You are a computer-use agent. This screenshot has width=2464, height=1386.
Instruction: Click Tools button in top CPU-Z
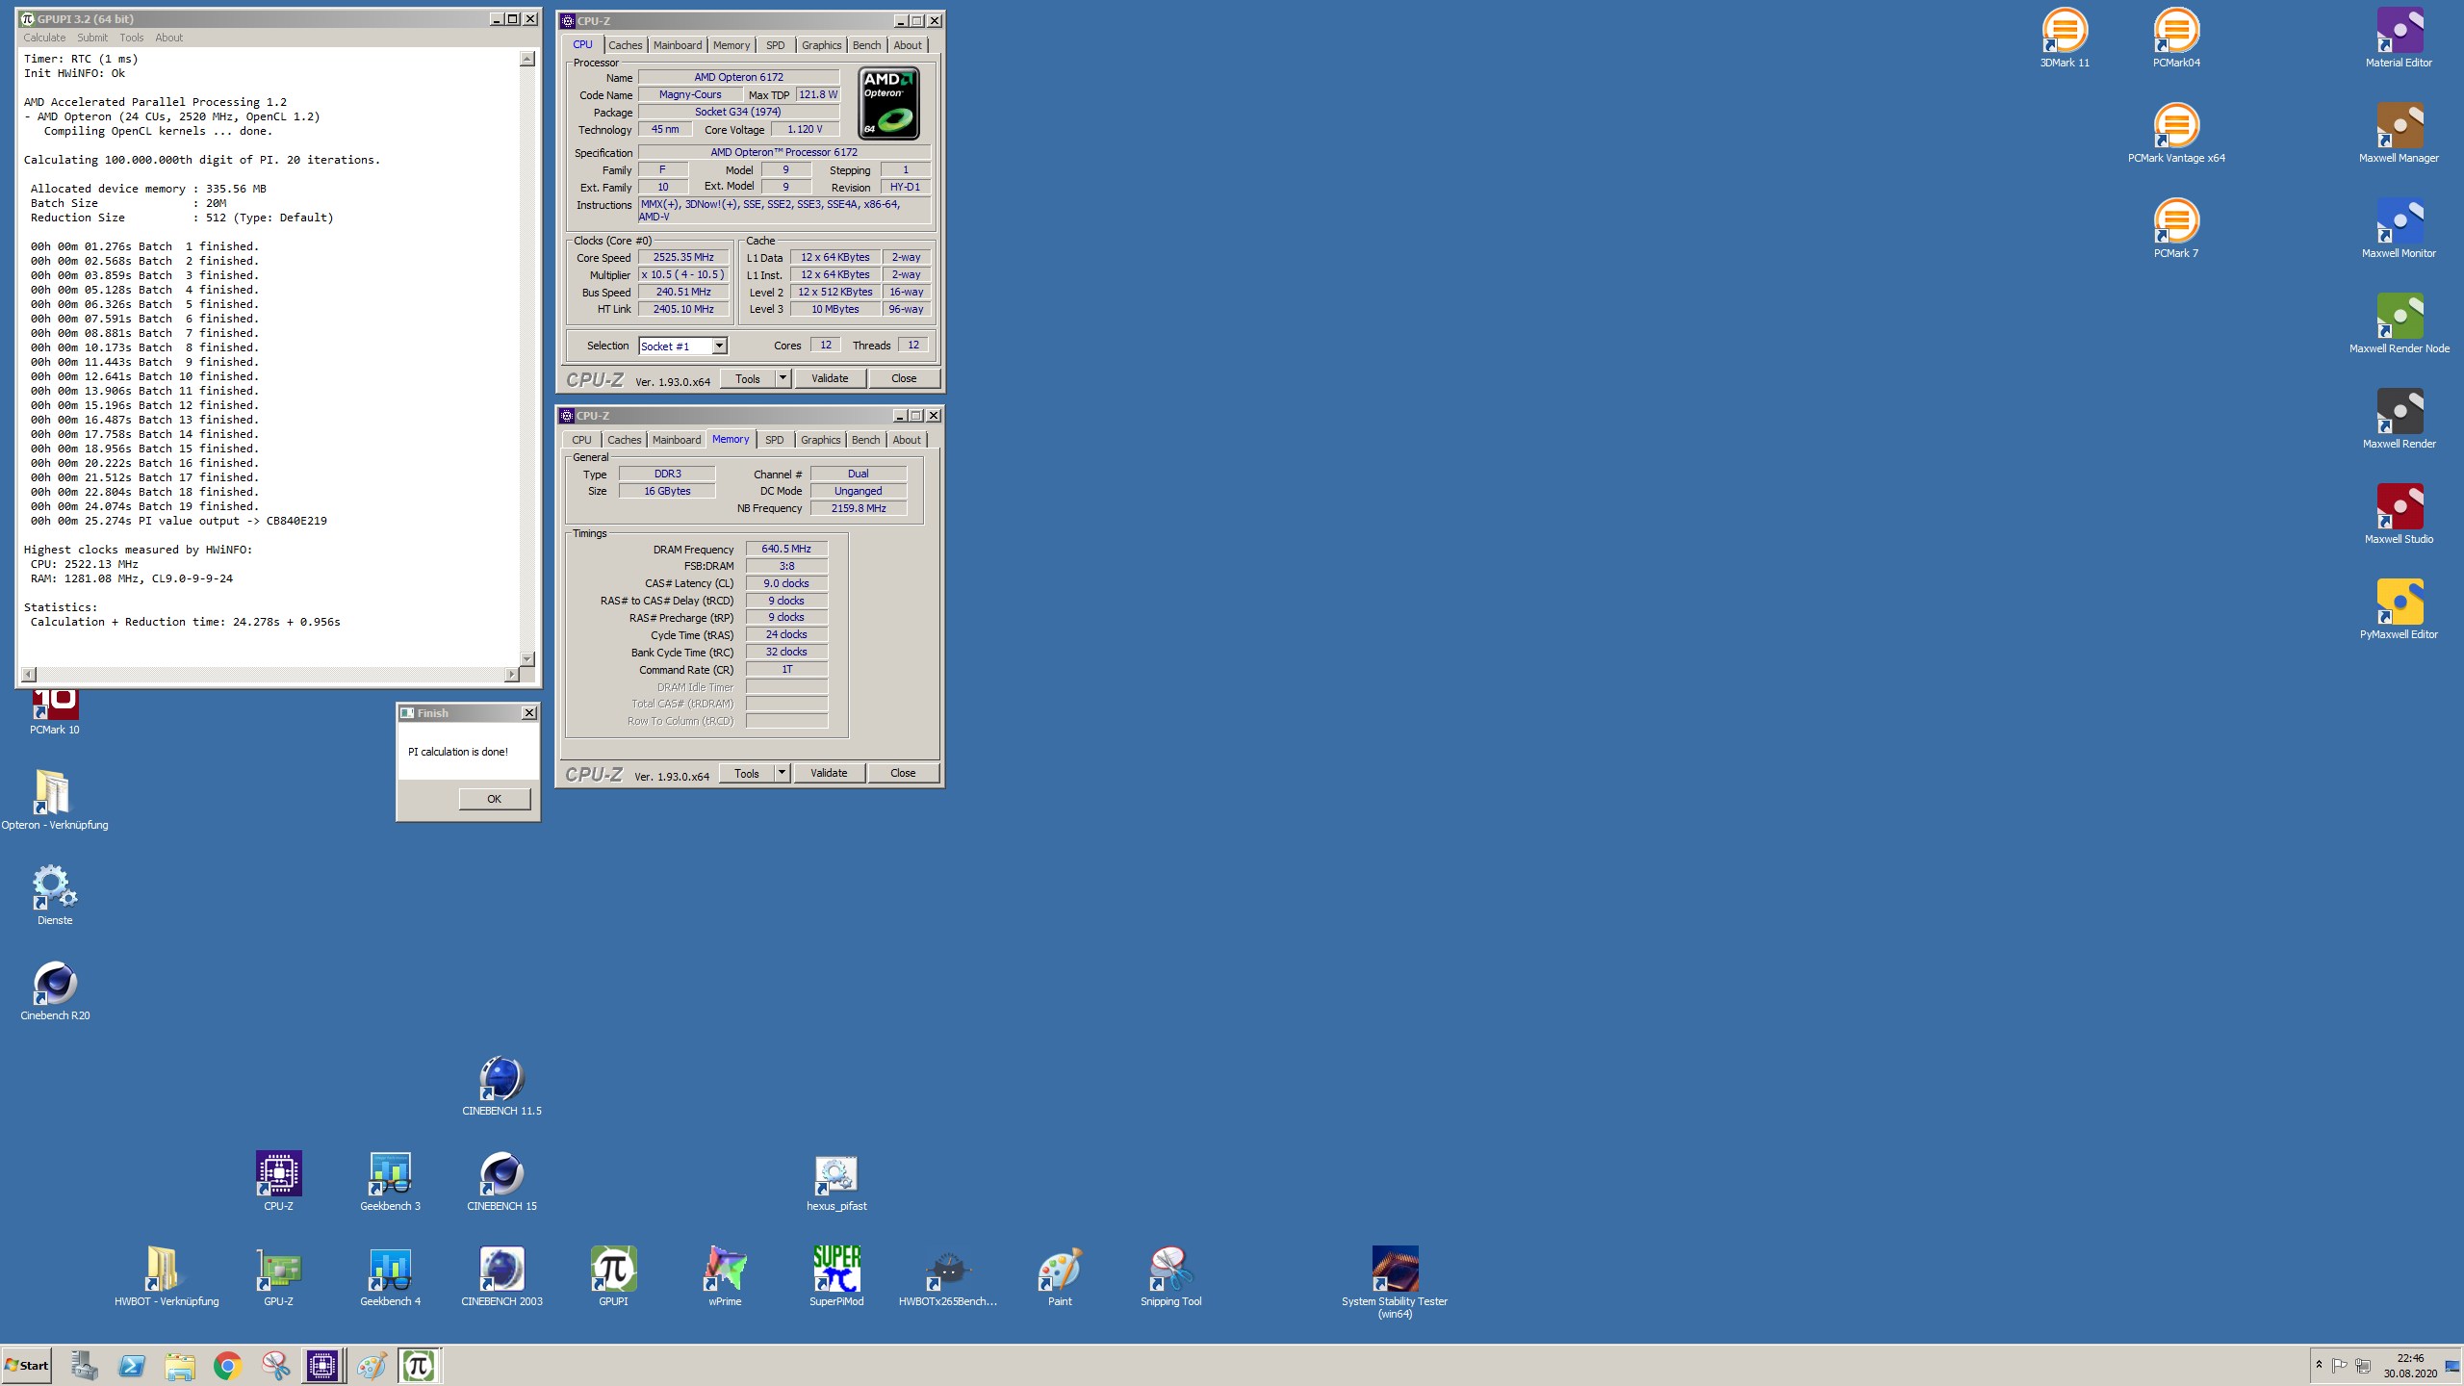pos(748,378)
